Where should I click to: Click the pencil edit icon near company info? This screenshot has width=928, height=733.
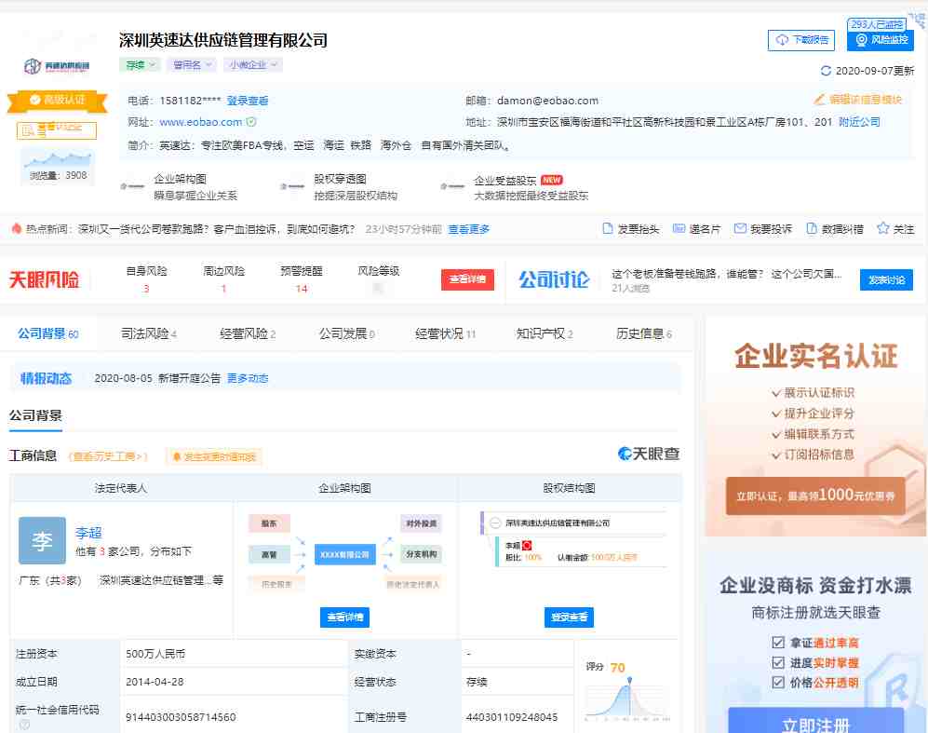820,100
